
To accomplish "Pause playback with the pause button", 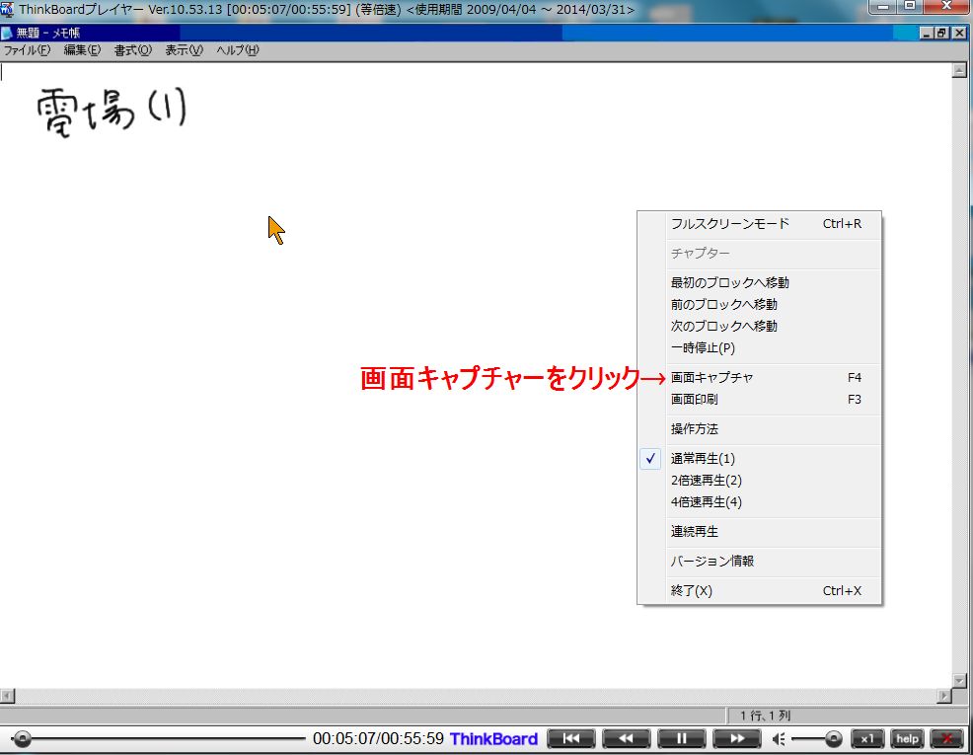I will coord(681,738).
